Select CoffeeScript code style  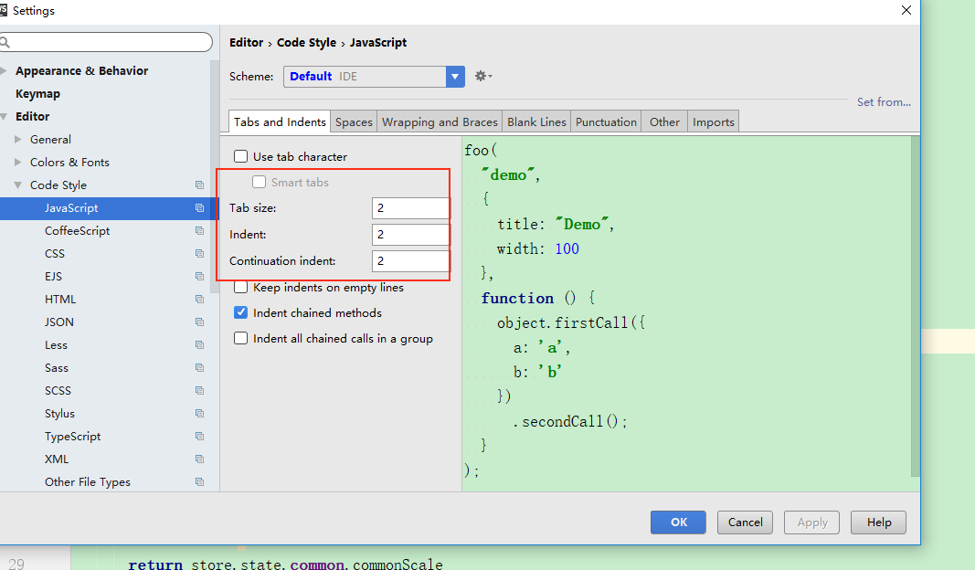click(x=77, y=230)
